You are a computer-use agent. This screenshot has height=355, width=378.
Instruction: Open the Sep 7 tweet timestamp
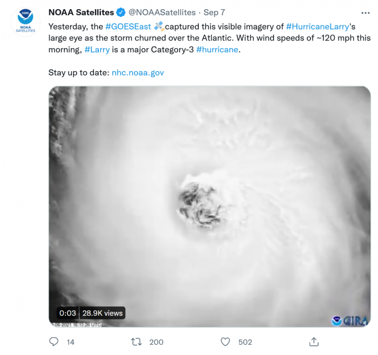tap(214, 12)
